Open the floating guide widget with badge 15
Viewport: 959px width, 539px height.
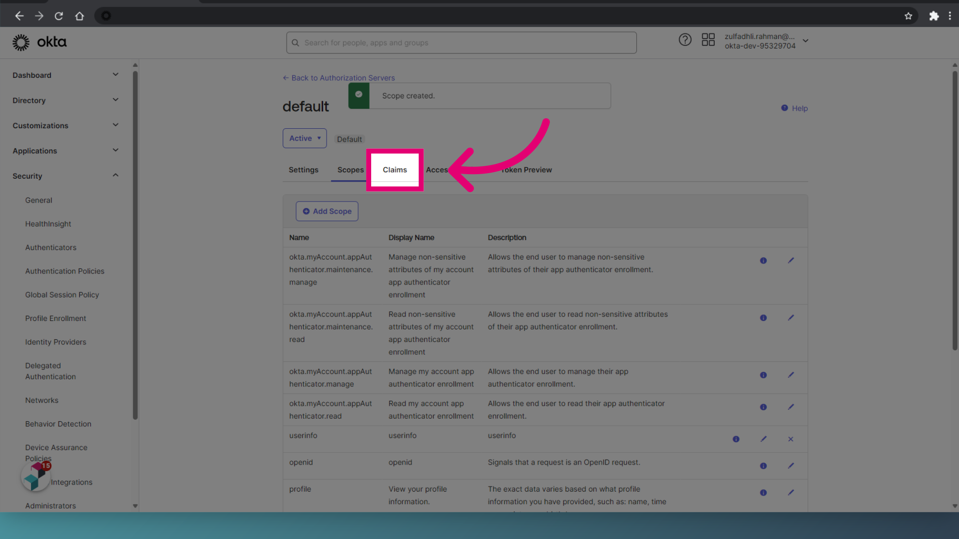36,476
